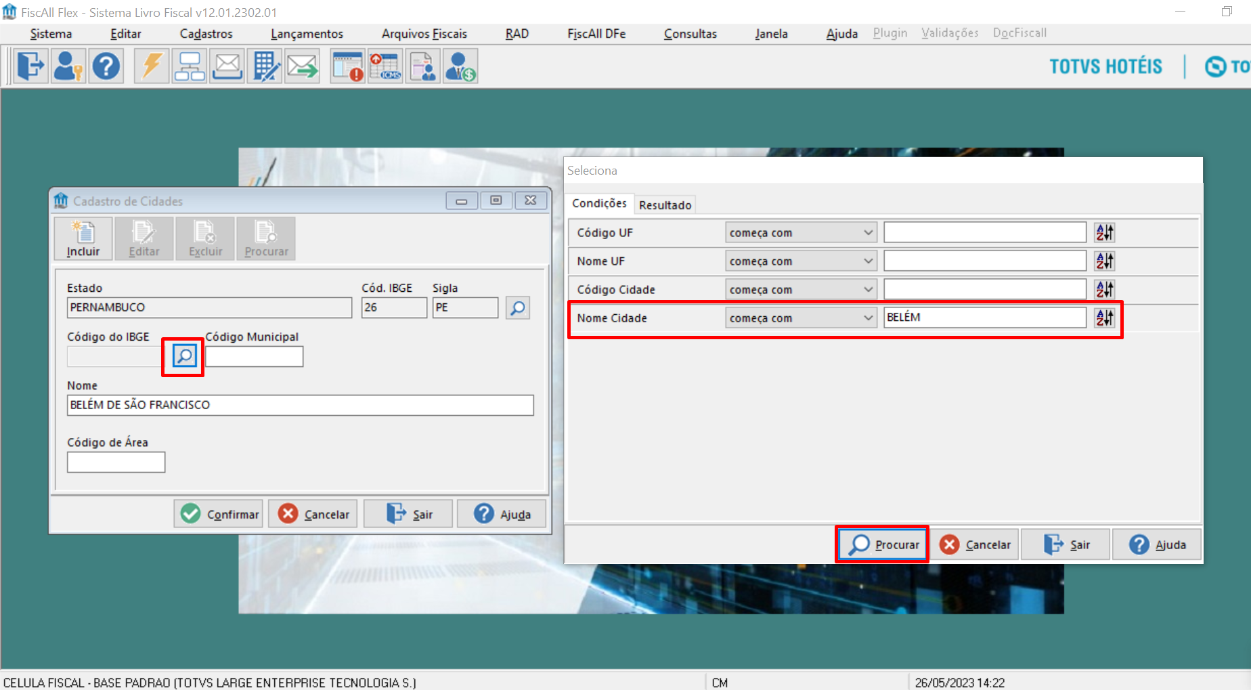Switch to the Condições tab

[599, 203]
